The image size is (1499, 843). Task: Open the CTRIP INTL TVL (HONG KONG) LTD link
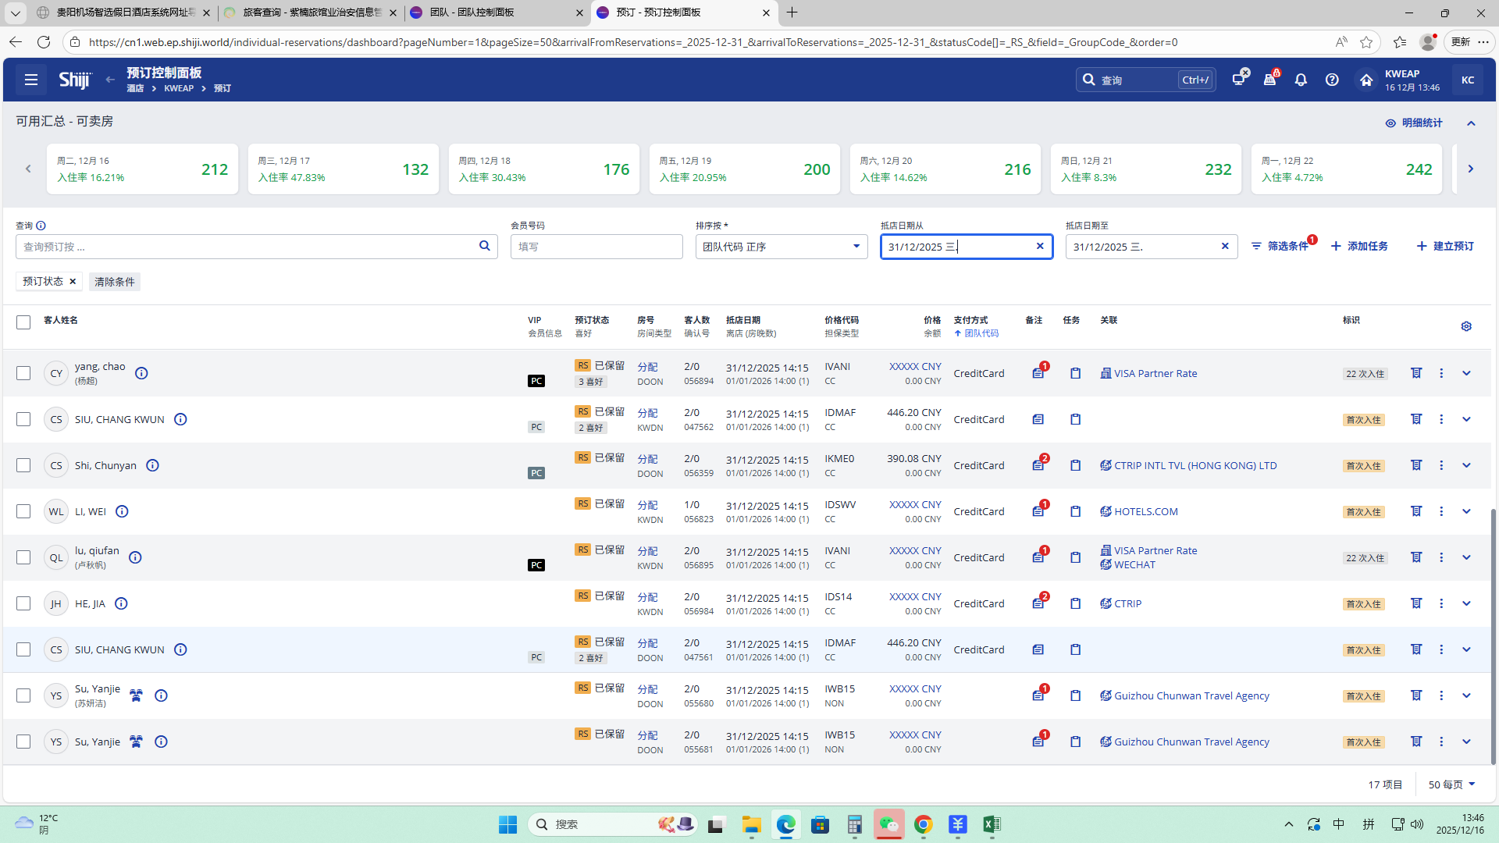click(1195, 465)
